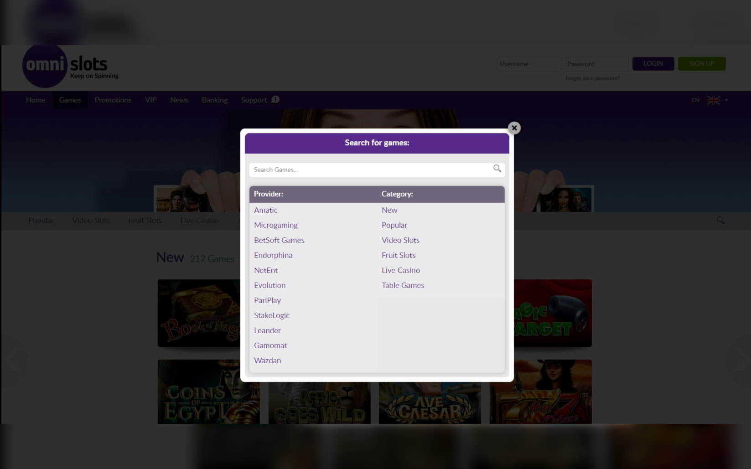Choose Live Casino category in dialog

401,270
